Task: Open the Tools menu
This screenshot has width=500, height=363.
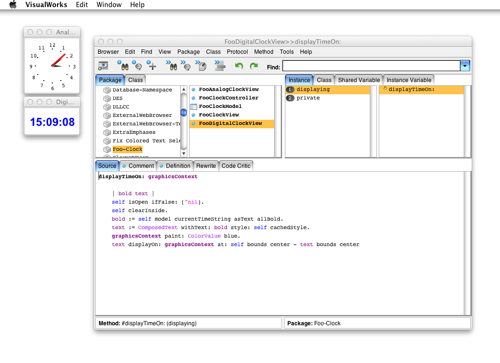Action: tap(287, 52)
